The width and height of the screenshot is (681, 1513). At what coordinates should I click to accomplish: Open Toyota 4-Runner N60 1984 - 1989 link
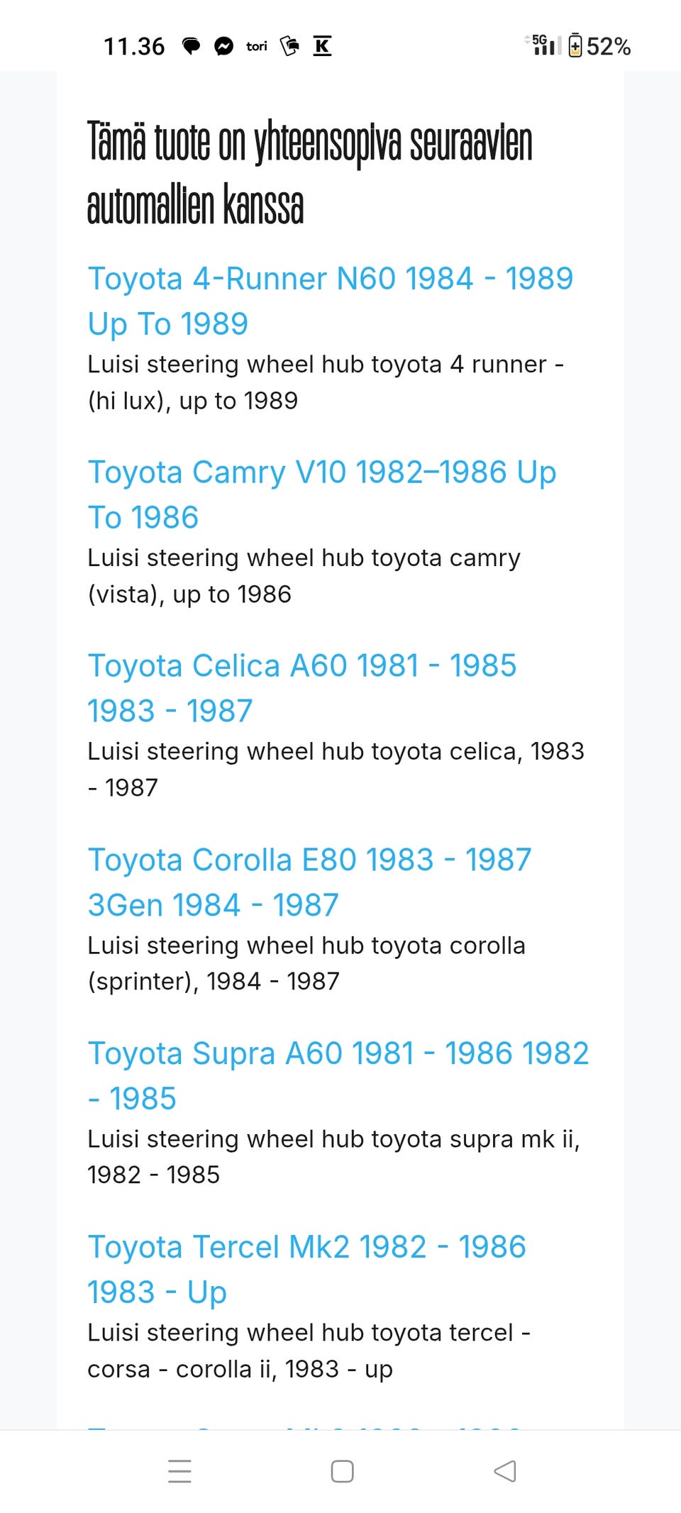[330, 301]
